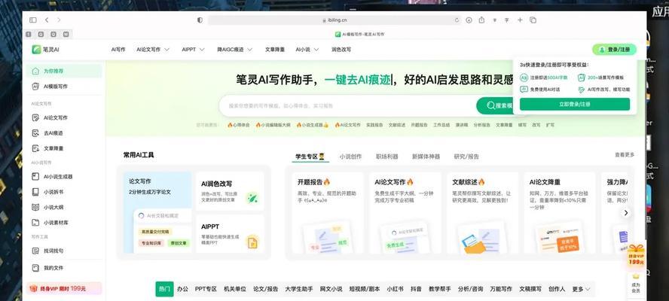Click the 工作总结 suggested search tag
Image resolution: width=669 pixels, height=301 pixels.
coord(441,126)
